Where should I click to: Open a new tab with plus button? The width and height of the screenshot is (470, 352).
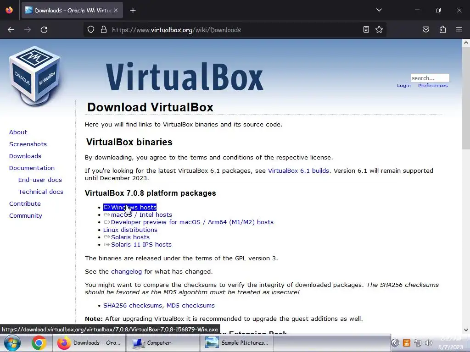(x=133, y=11)
